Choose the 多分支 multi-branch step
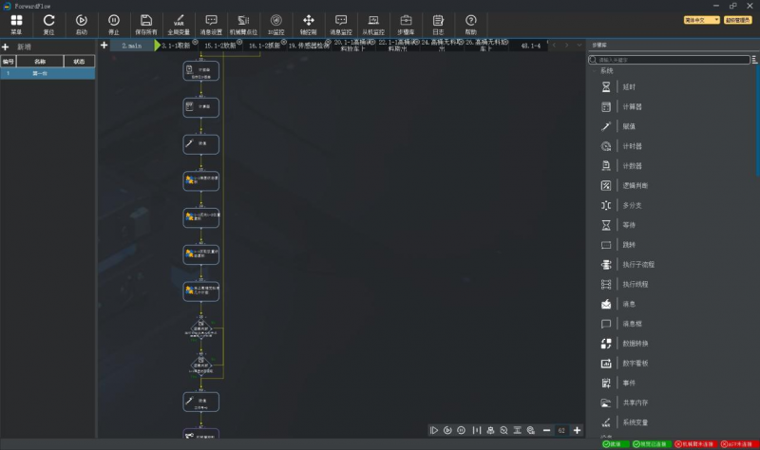This screenshot has height=450, width=760. pyautogui.click(x=606, y=205)
